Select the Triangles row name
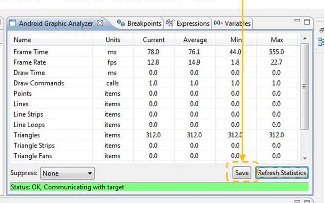 pyautogui.click(x=26, y=135)
